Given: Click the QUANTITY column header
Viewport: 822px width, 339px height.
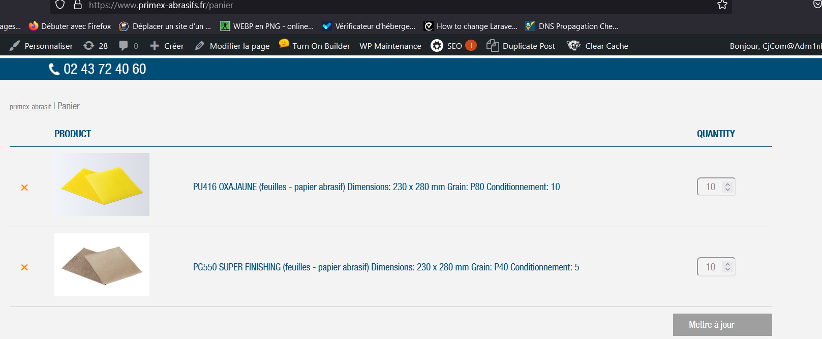Looking at the screenshot, I should (716, 134).
